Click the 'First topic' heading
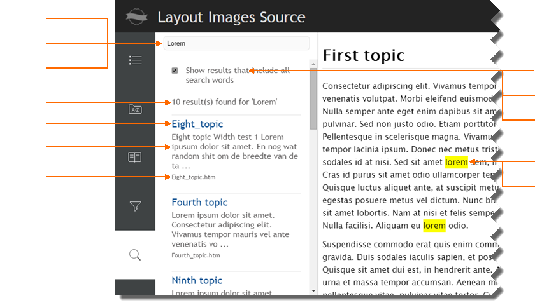The height and width of the screenshot is (305, 535). click(x=364, y=55)
